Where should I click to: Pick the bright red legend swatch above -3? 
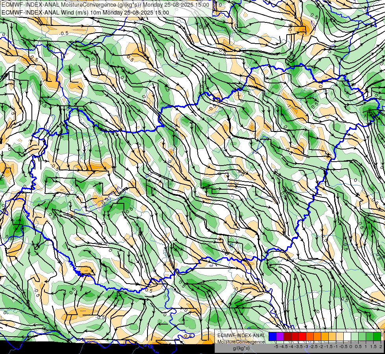(302, 336)
